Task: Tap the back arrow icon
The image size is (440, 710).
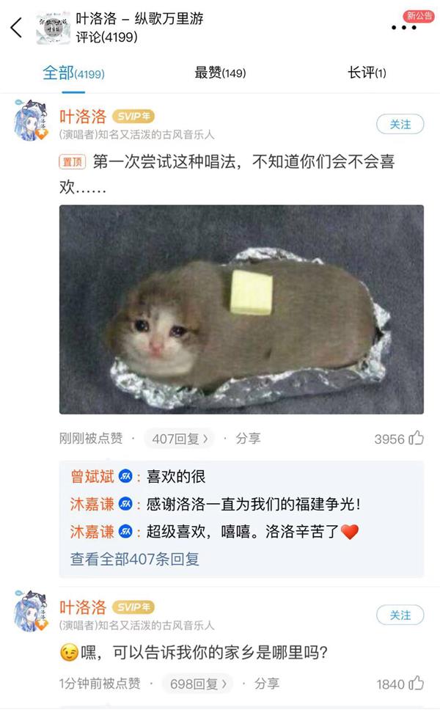Action: (16, 28)
